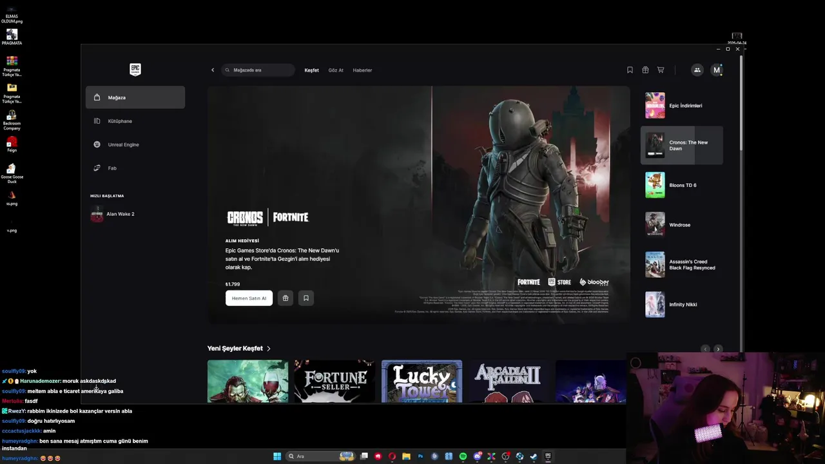Select Backroom Company desktop shortcut
825x464 pixels.
point(12,120)
